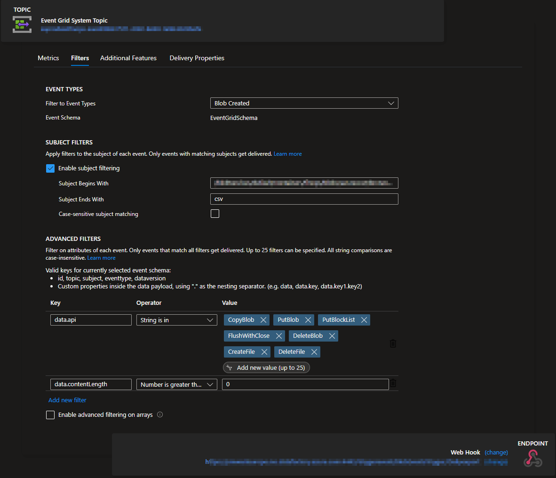Open the Delivery Properties tab

coord(197,58)
